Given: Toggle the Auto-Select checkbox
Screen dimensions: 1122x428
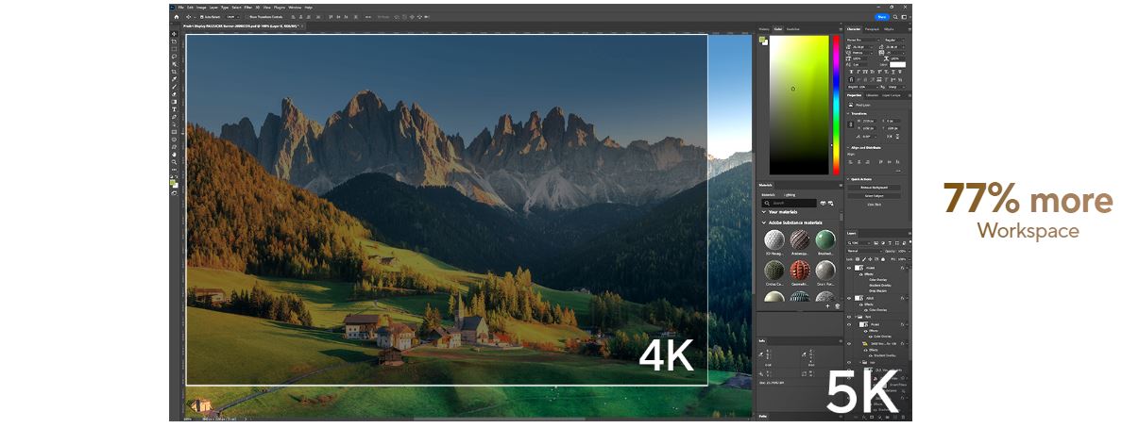Looking at the screenshot, I should (200, 17).
